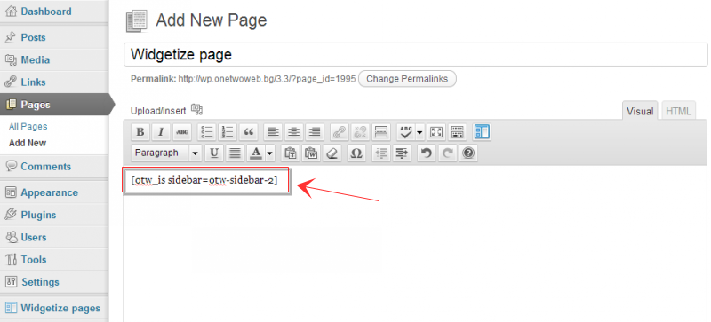Open Widgetize pages in the sidebar menu
Viewport: 711px width, 322px height.
(60, 309)
